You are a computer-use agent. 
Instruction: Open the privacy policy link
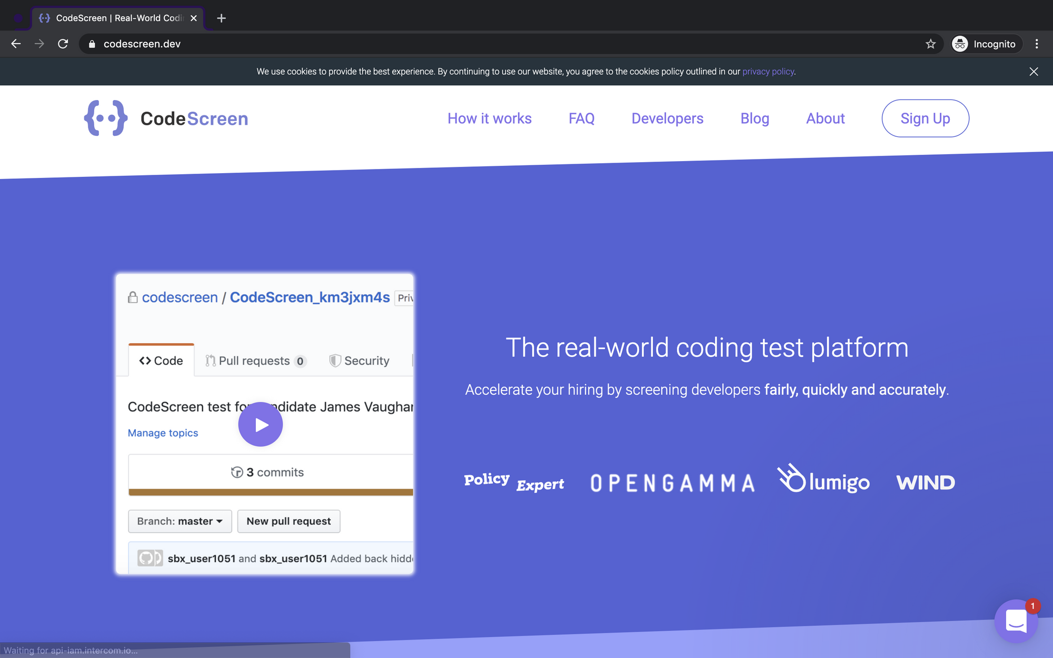[x=768, y=72]
